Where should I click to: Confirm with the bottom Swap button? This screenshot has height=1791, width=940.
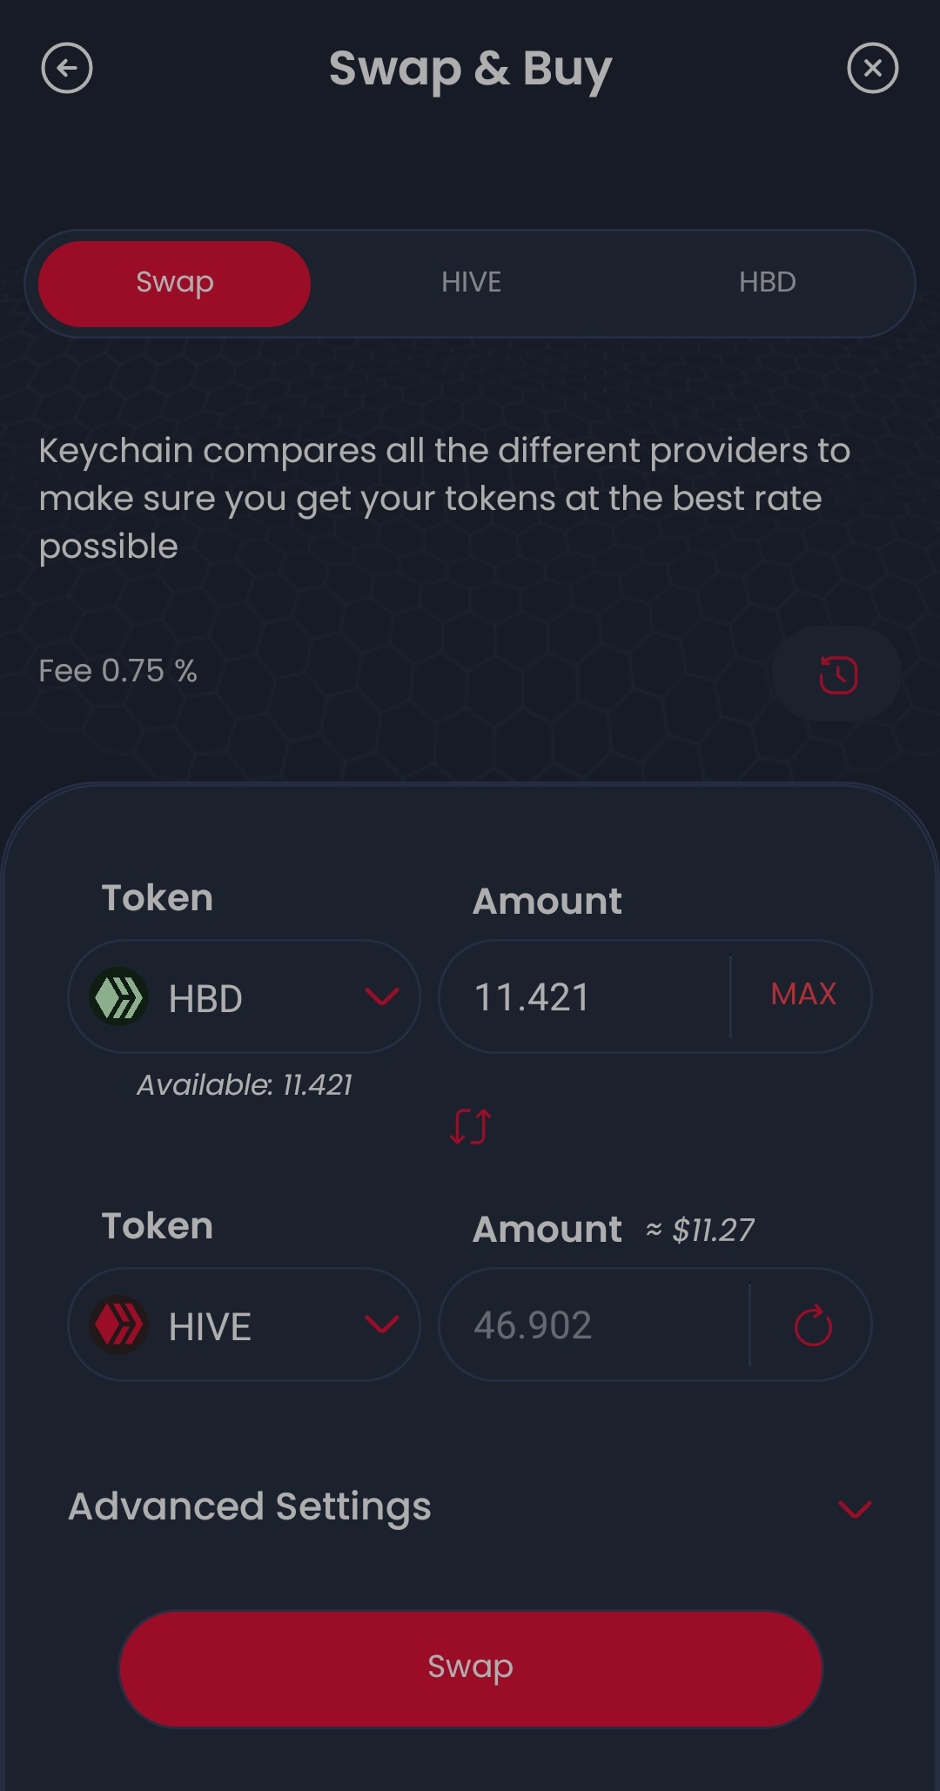point(470,1668)
